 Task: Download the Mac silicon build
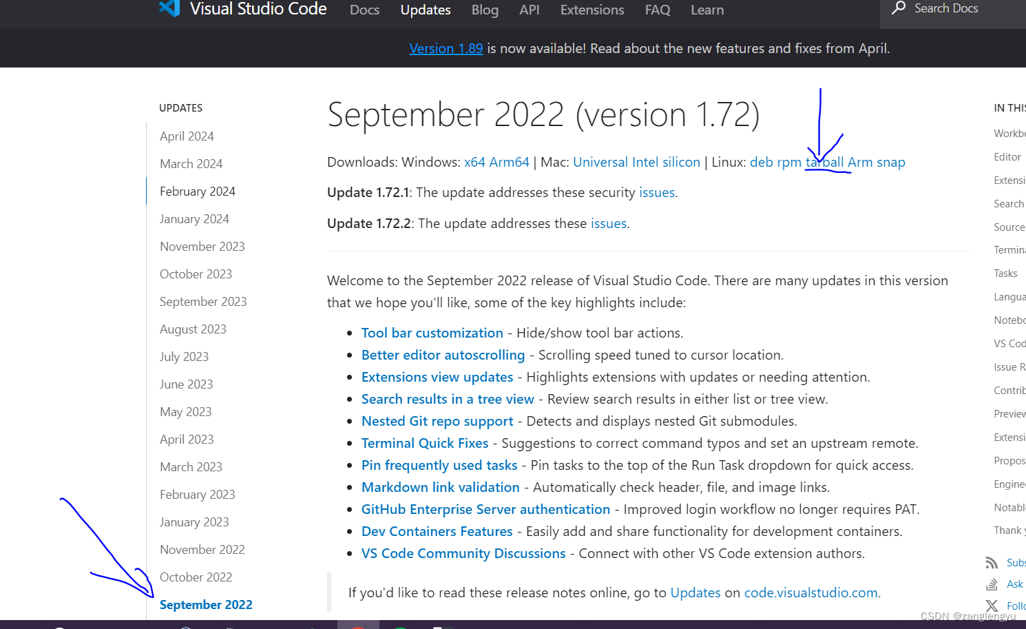pos(681,162)
